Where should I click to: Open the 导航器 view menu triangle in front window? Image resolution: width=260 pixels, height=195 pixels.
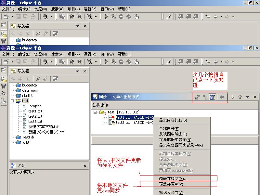coord(77,71)
